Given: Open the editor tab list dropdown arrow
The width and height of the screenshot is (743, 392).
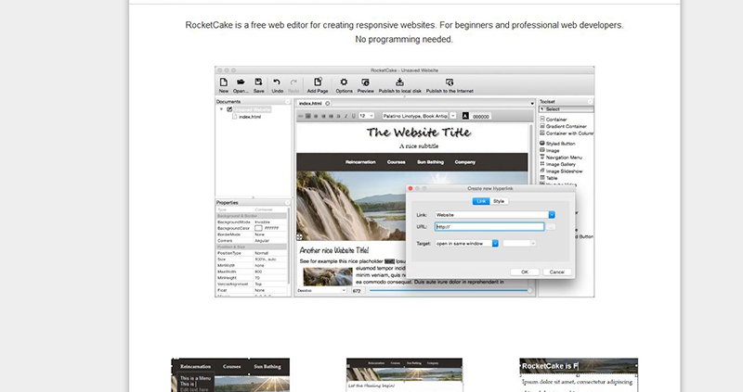Looking at the screenshot, I should tap(532, 104).
